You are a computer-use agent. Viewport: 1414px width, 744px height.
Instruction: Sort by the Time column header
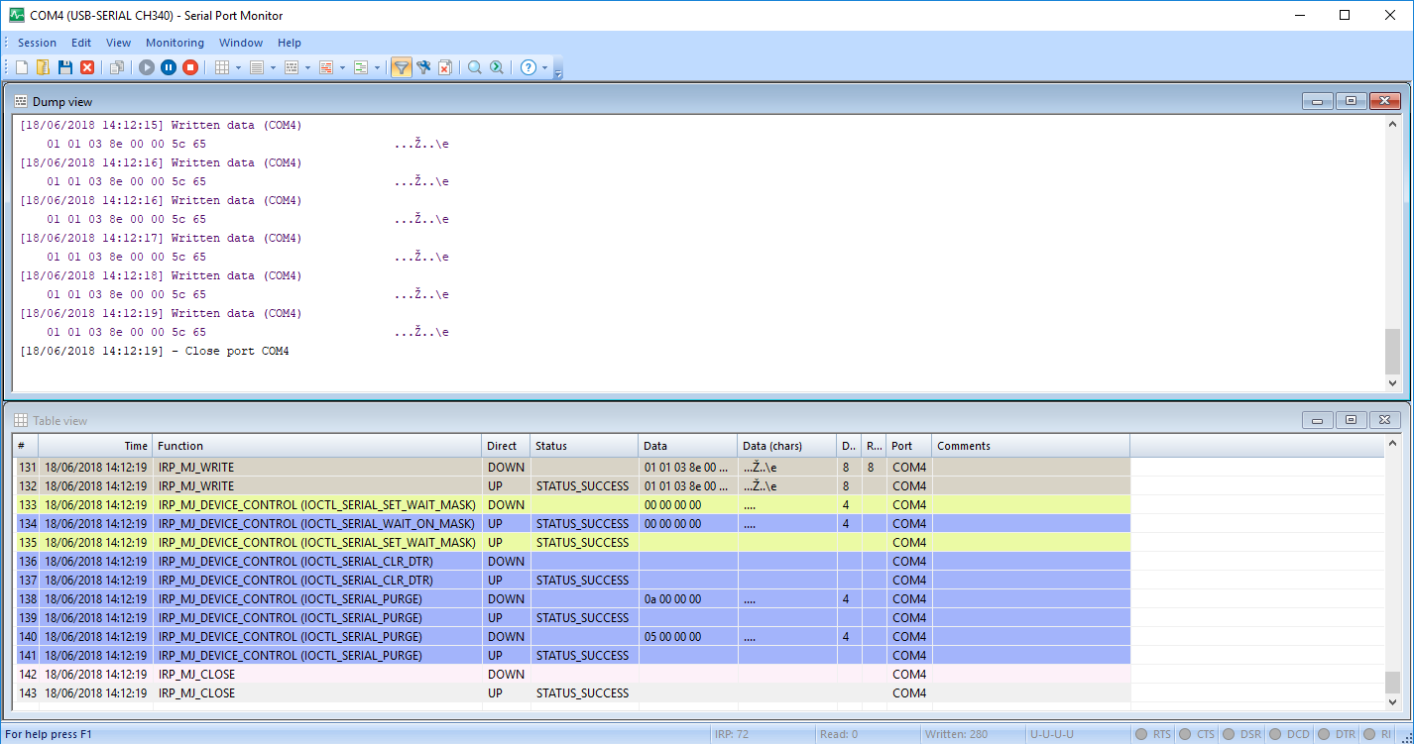click(95, 446)
